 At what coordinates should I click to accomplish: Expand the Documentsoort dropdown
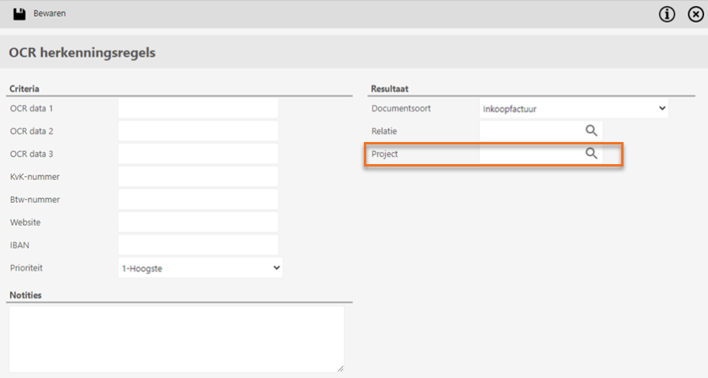574,108
